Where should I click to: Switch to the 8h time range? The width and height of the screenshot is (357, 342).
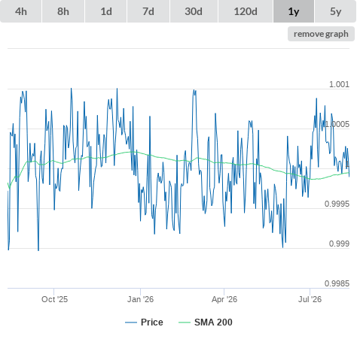pos(63,11)
